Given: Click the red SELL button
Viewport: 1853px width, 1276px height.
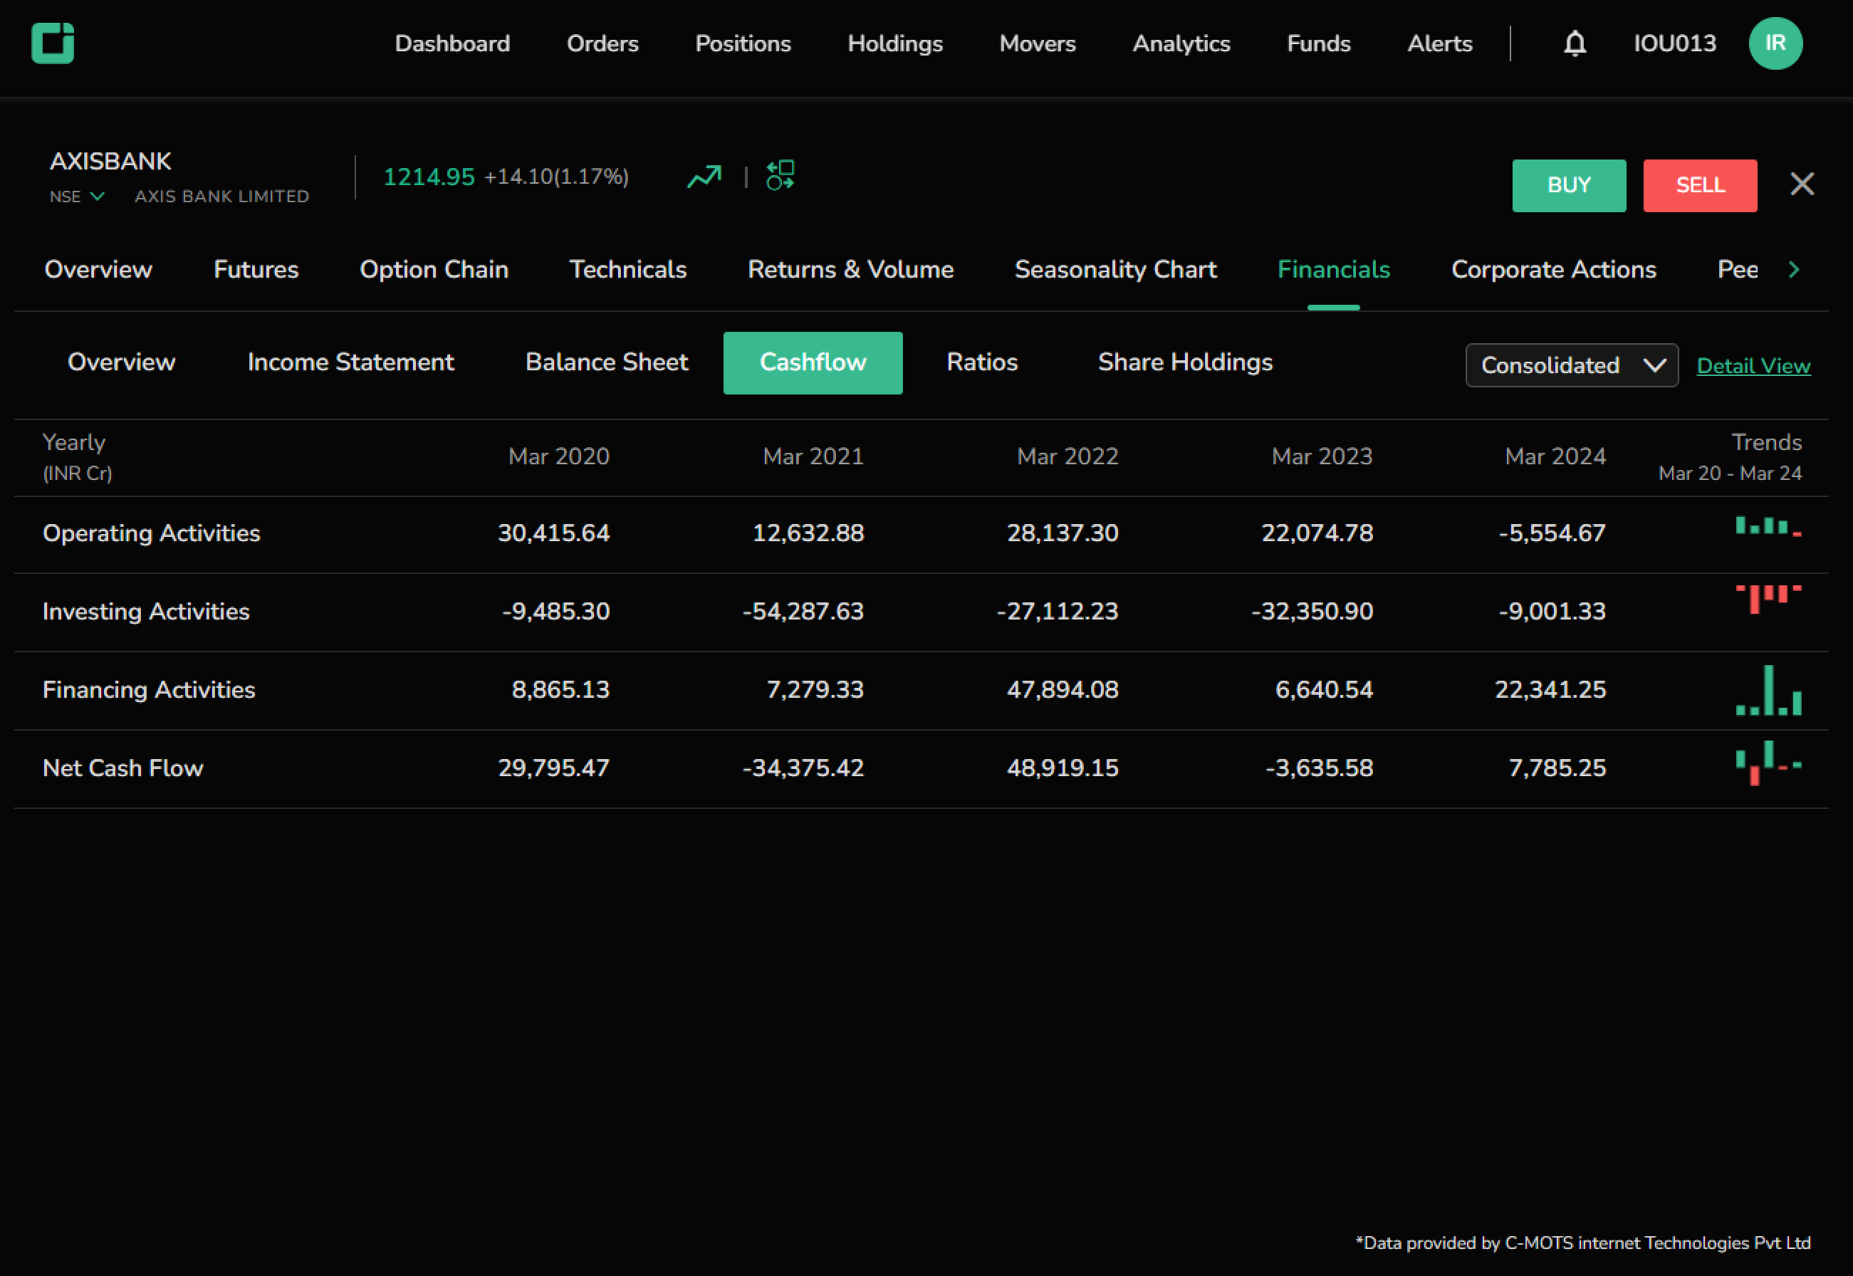Looking at the screenshot, I should (1699, 185).
